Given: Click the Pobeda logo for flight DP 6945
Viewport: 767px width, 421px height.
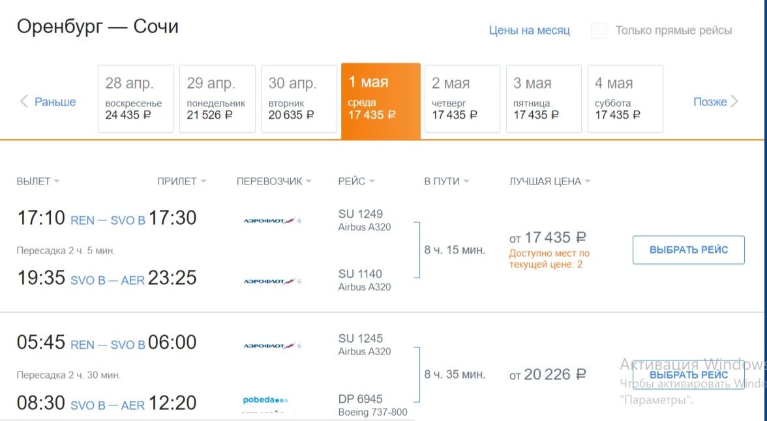Looking at the screenshot, I should coord(265,399).
